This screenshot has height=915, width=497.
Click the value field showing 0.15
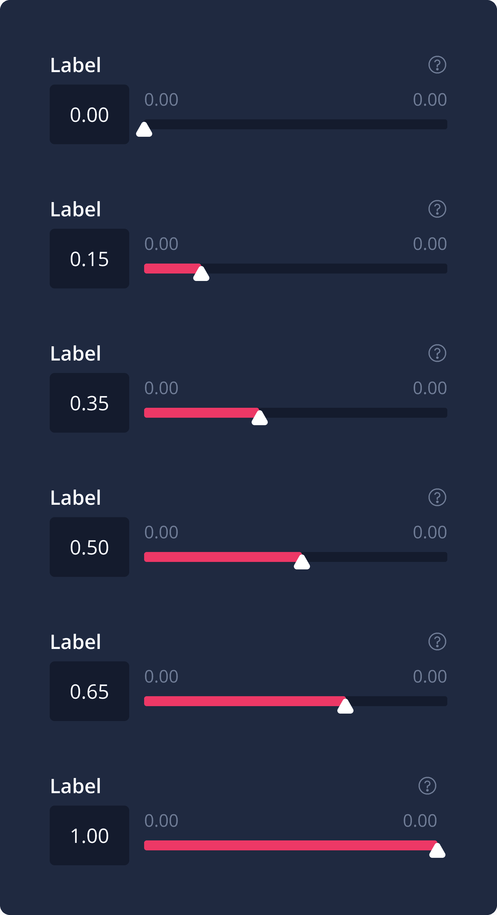[89, 259]
